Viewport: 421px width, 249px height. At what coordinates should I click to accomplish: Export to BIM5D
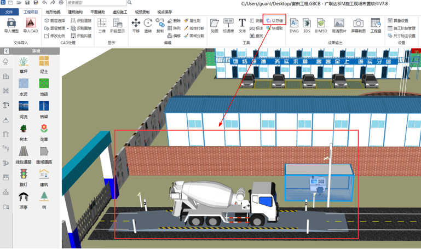[321, 26]
